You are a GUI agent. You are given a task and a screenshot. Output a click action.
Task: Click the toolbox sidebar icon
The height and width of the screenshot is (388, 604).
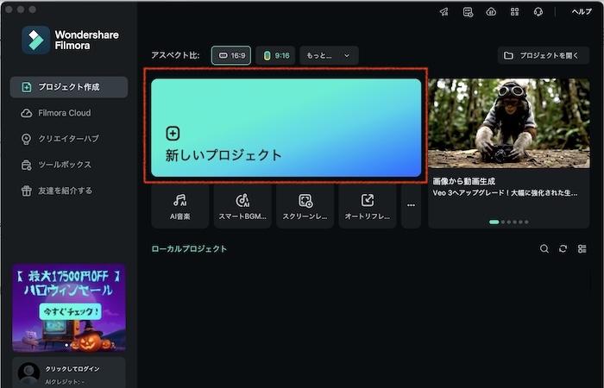pyautogui.click(x=26, y=166)
